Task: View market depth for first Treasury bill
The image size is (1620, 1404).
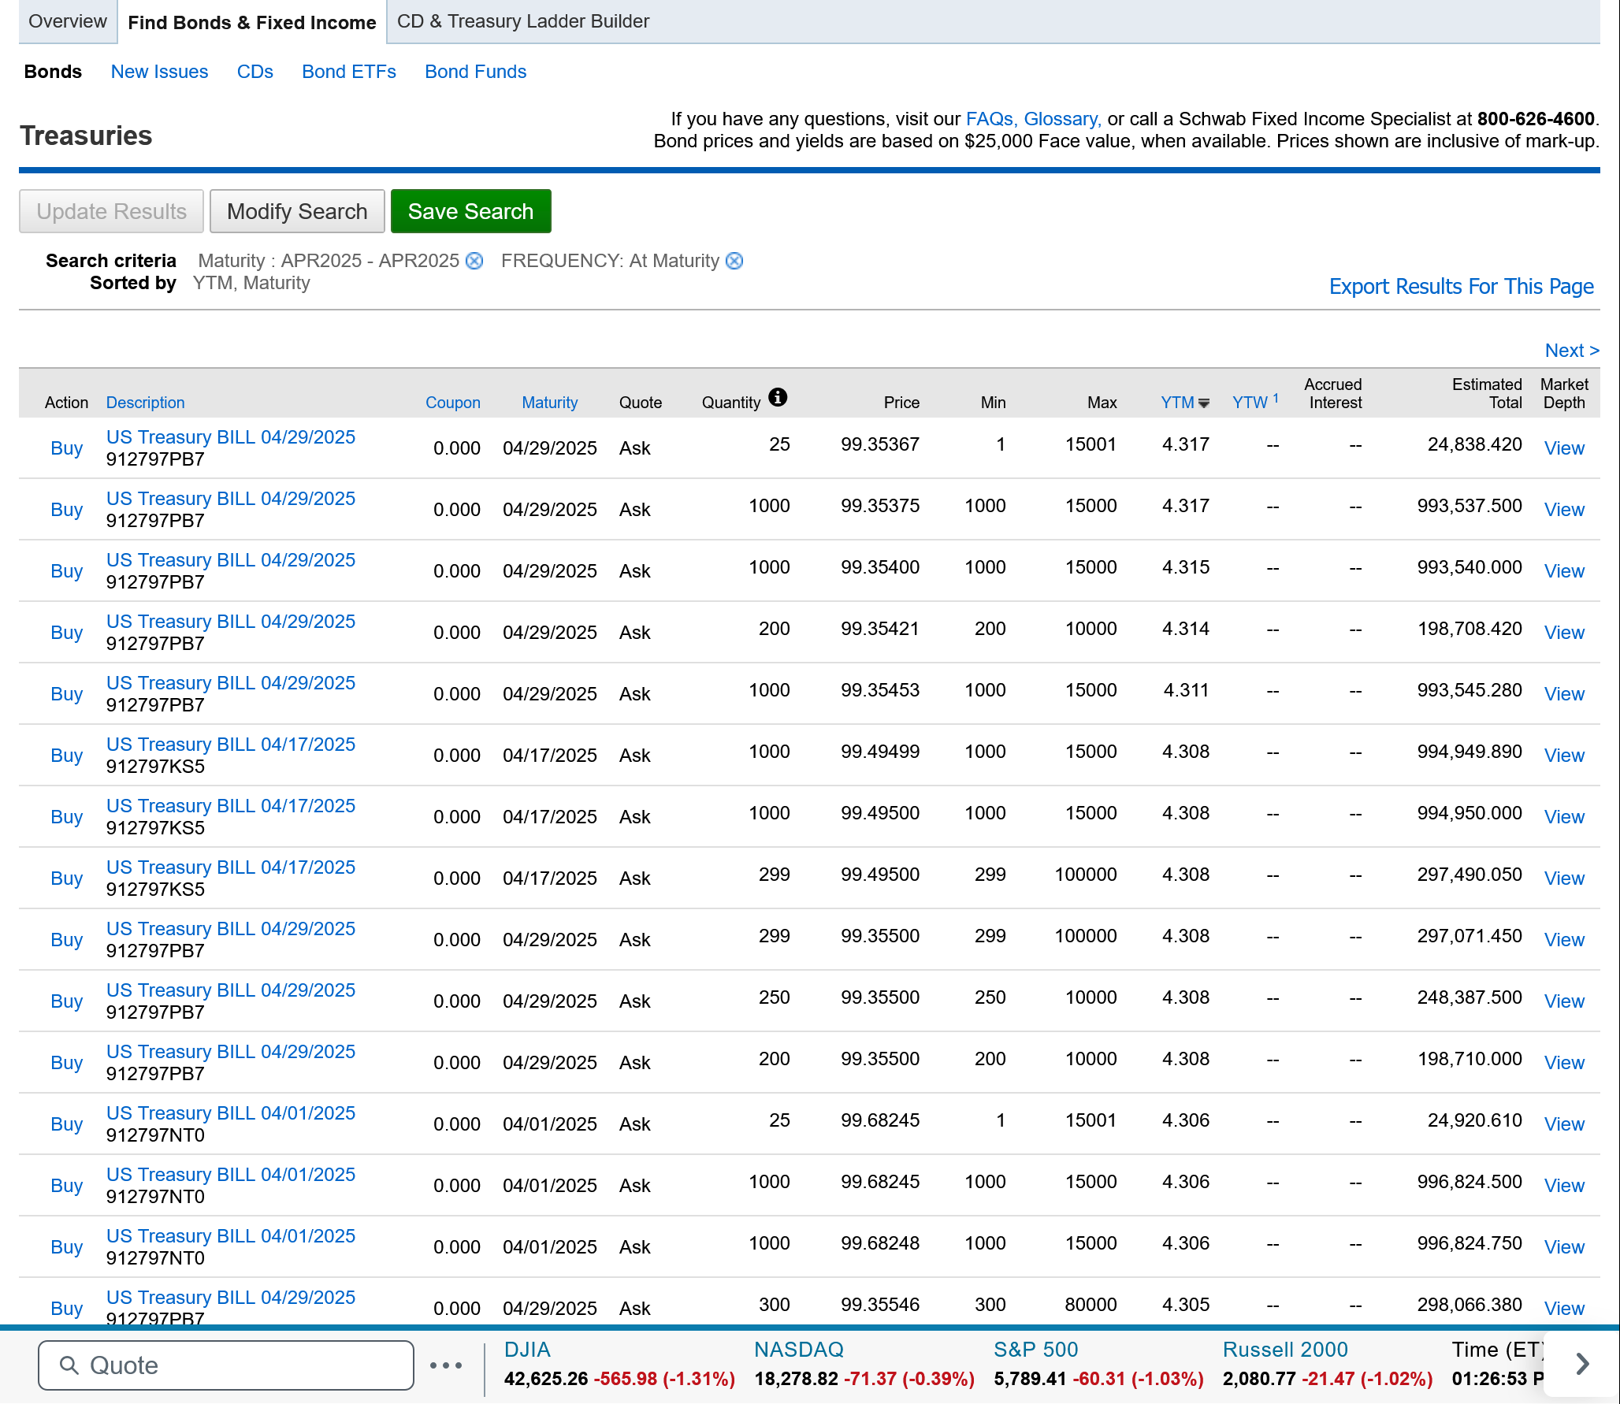Action: (x=1563, y=448)
